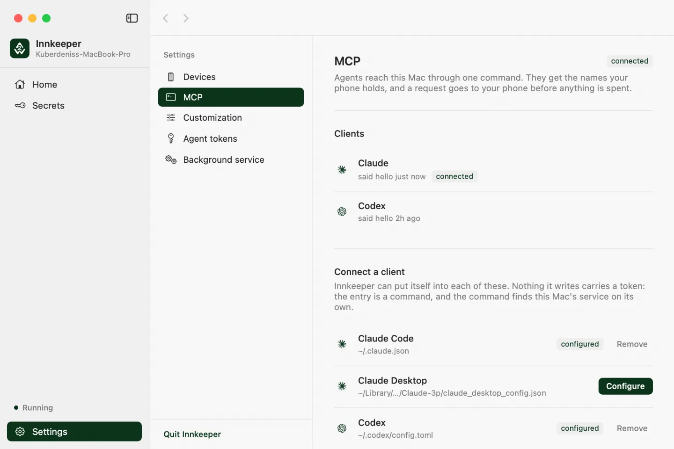Click the Codex logo beside ~/.codex/config.toml
674x449 pixels.
point(342,428)
